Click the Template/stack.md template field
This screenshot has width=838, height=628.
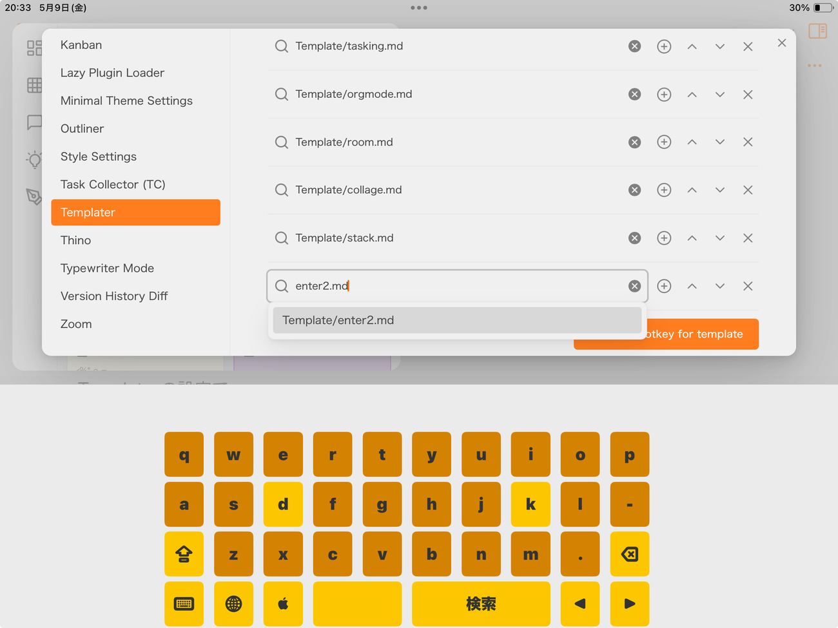tap(457, 238)
